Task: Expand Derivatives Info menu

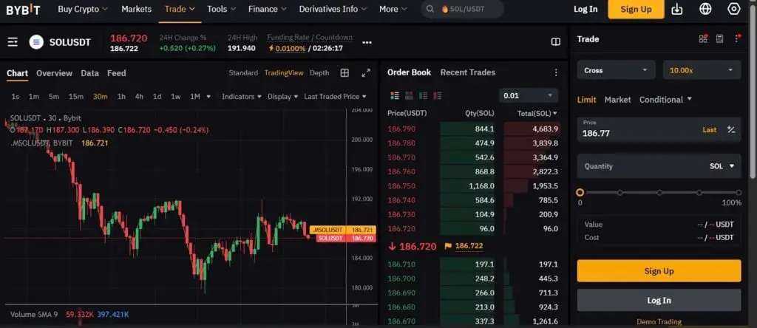Action: tap(333, 9)
